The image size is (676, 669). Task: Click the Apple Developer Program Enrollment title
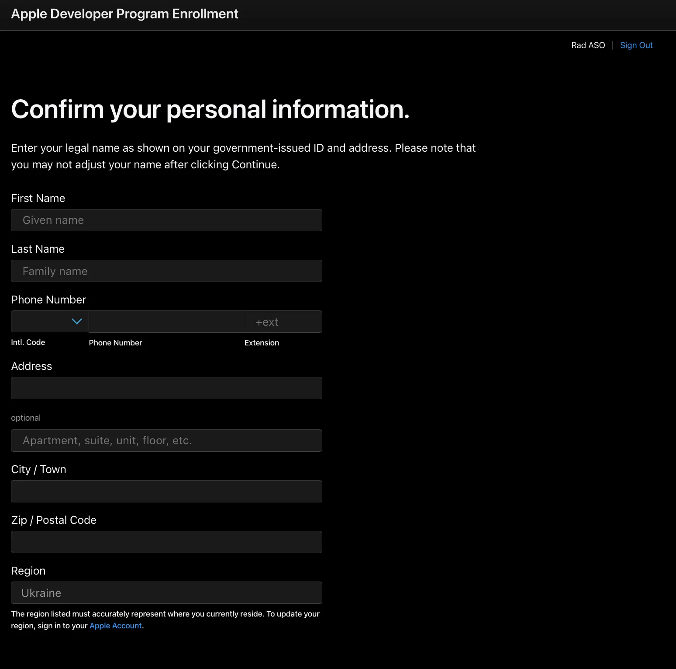coord(124,14)
